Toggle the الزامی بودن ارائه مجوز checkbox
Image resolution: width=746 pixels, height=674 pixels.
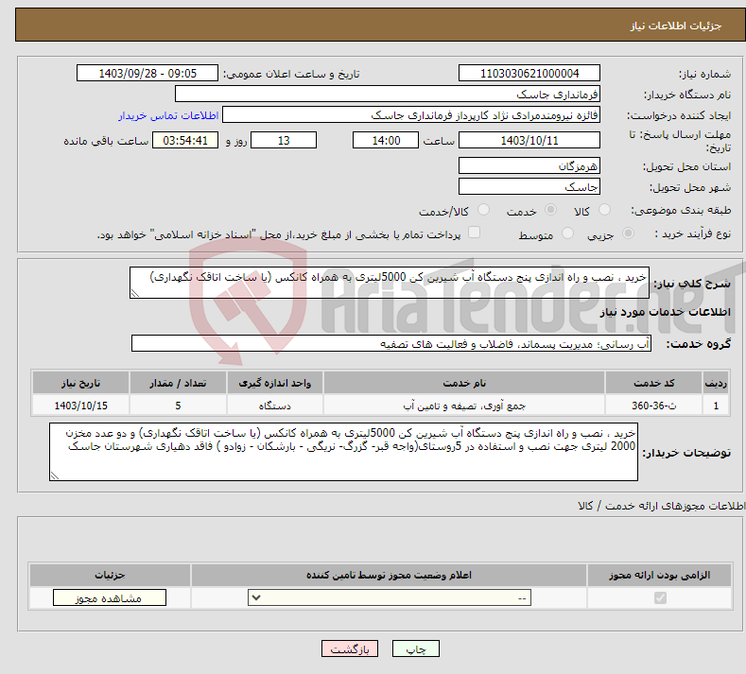click(660, 597)
